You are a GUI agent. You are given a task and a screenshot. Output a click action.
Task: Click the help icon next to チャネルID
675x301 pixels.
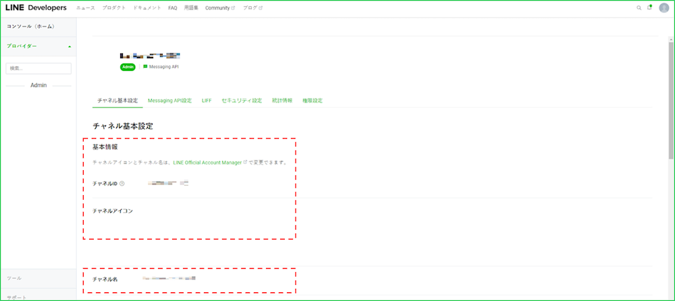pyautogui.click(x=122, y=184)
